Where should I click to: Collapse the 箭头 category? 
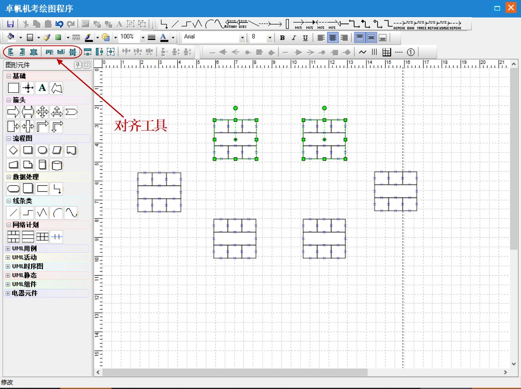(9, 100)
